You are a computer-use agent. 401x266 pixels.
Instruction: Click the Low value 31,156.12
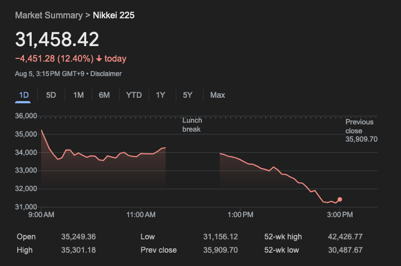point(220,237)
